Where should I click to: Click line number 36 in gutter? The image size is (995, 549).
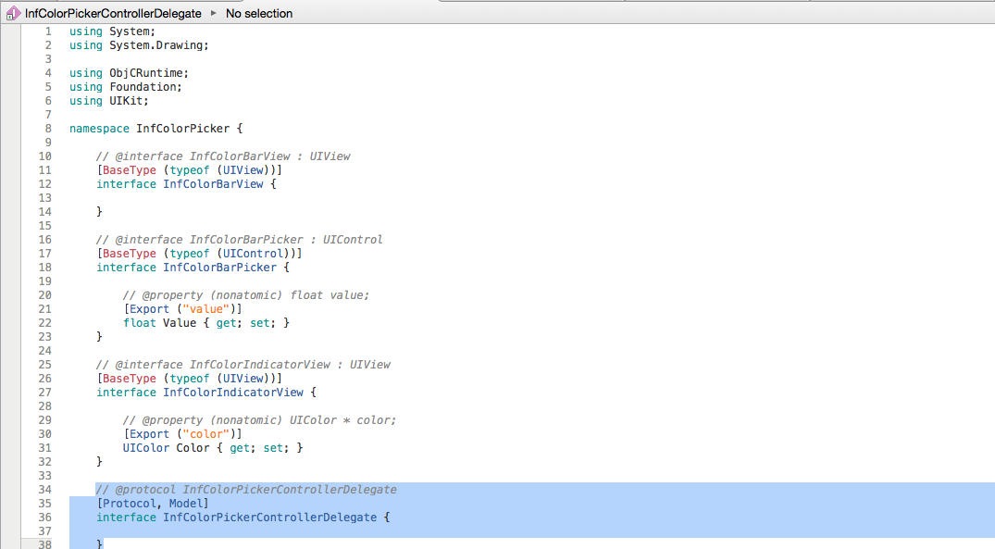coord(45,518)
